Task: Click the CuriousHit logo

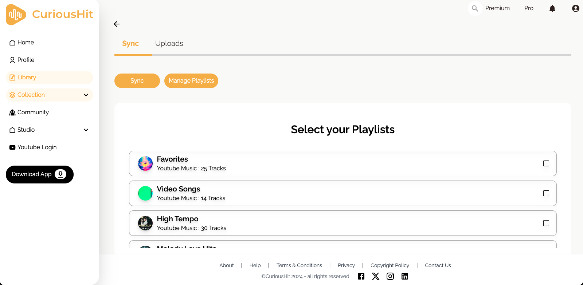Action: click(x=50, y=15)
